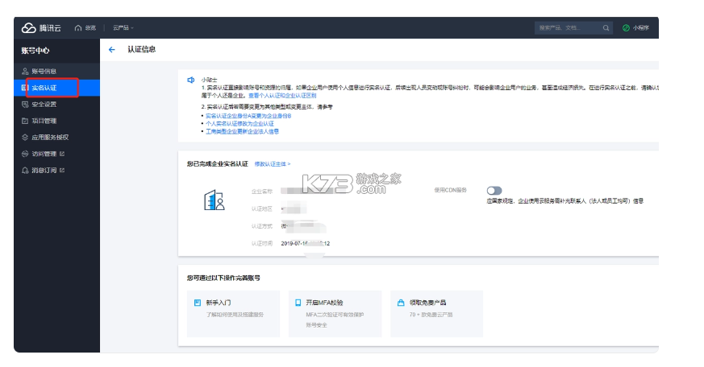Viewport: 704px width, 367px height.
Task: Click the blue back arrow
Action: (x=112, y=50)
